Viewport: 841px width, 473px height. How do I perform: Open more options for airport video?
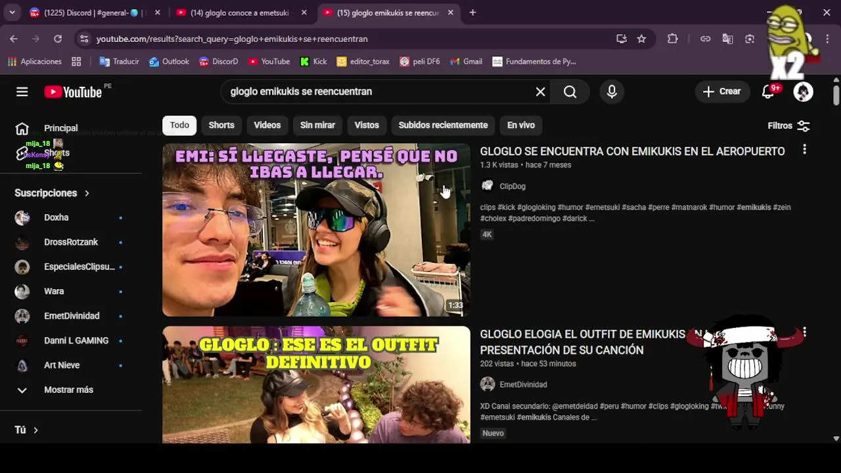pos(804,150)
